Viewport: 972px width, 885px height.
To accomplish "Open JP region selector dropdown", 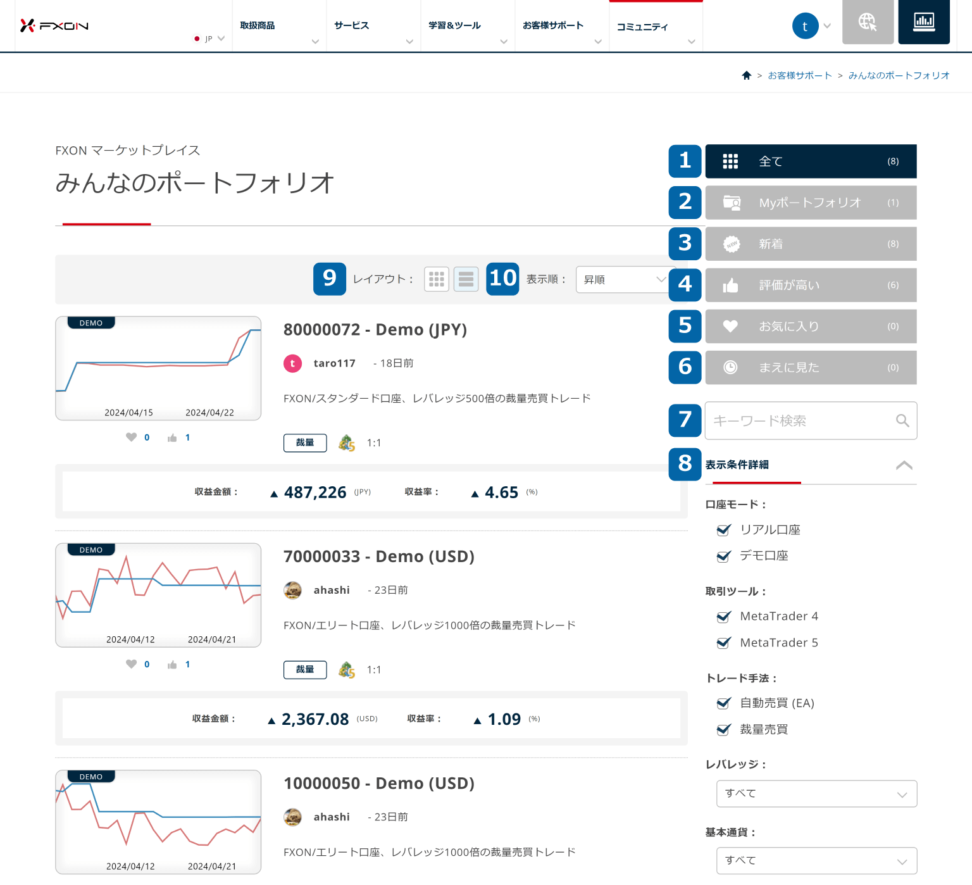I will 209,39.
